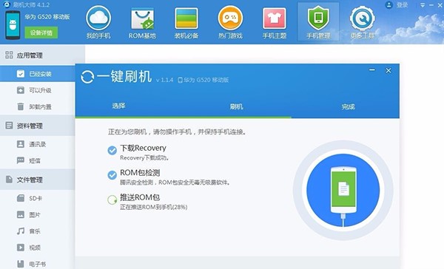Screen dimensions: 444x269
Task: Click the green flashing progress bar
Action: (x=184, y=117)
